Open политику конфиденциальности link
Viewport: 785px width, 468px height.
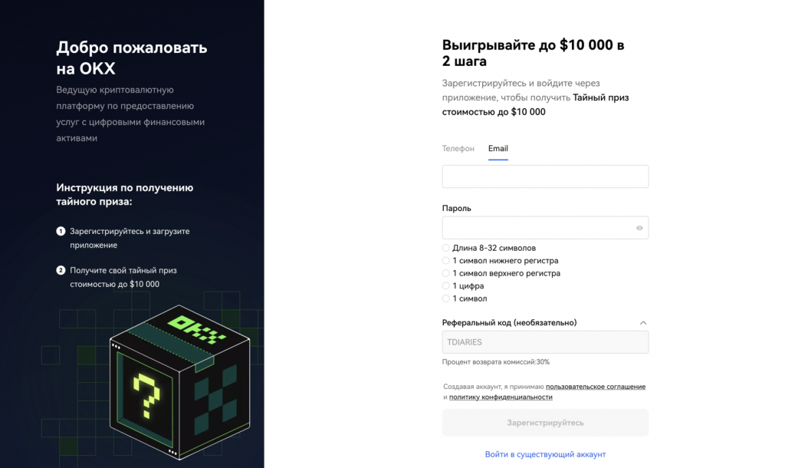[501, 397]
